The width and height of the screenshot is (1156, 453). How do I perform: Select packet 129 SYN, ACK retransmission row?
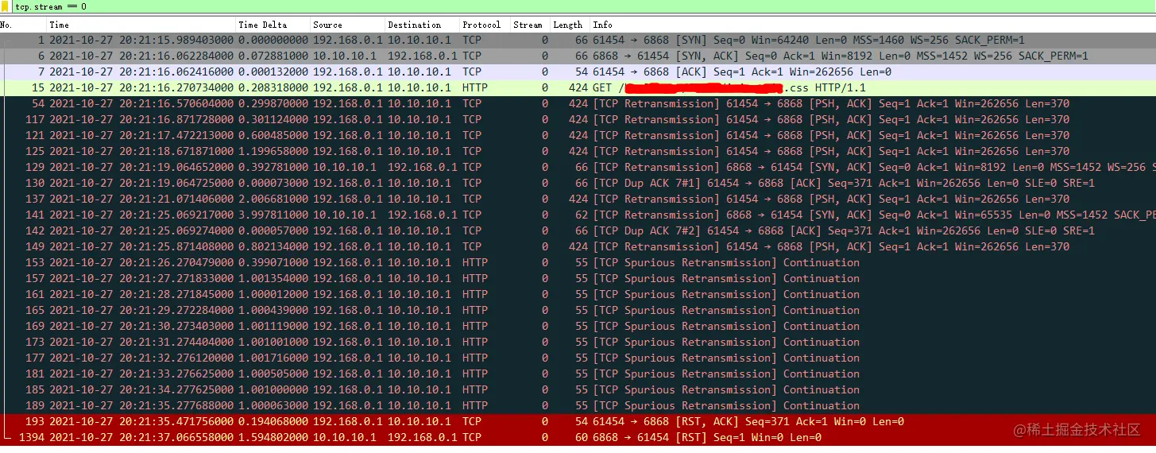[578, 167]
